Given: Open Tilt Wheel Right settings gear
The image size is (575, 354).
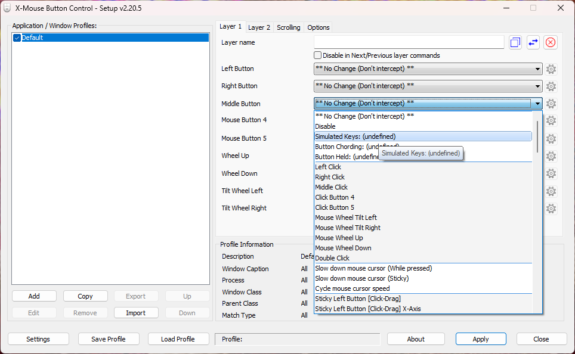Looking at the screenshot, I should 551,209.
